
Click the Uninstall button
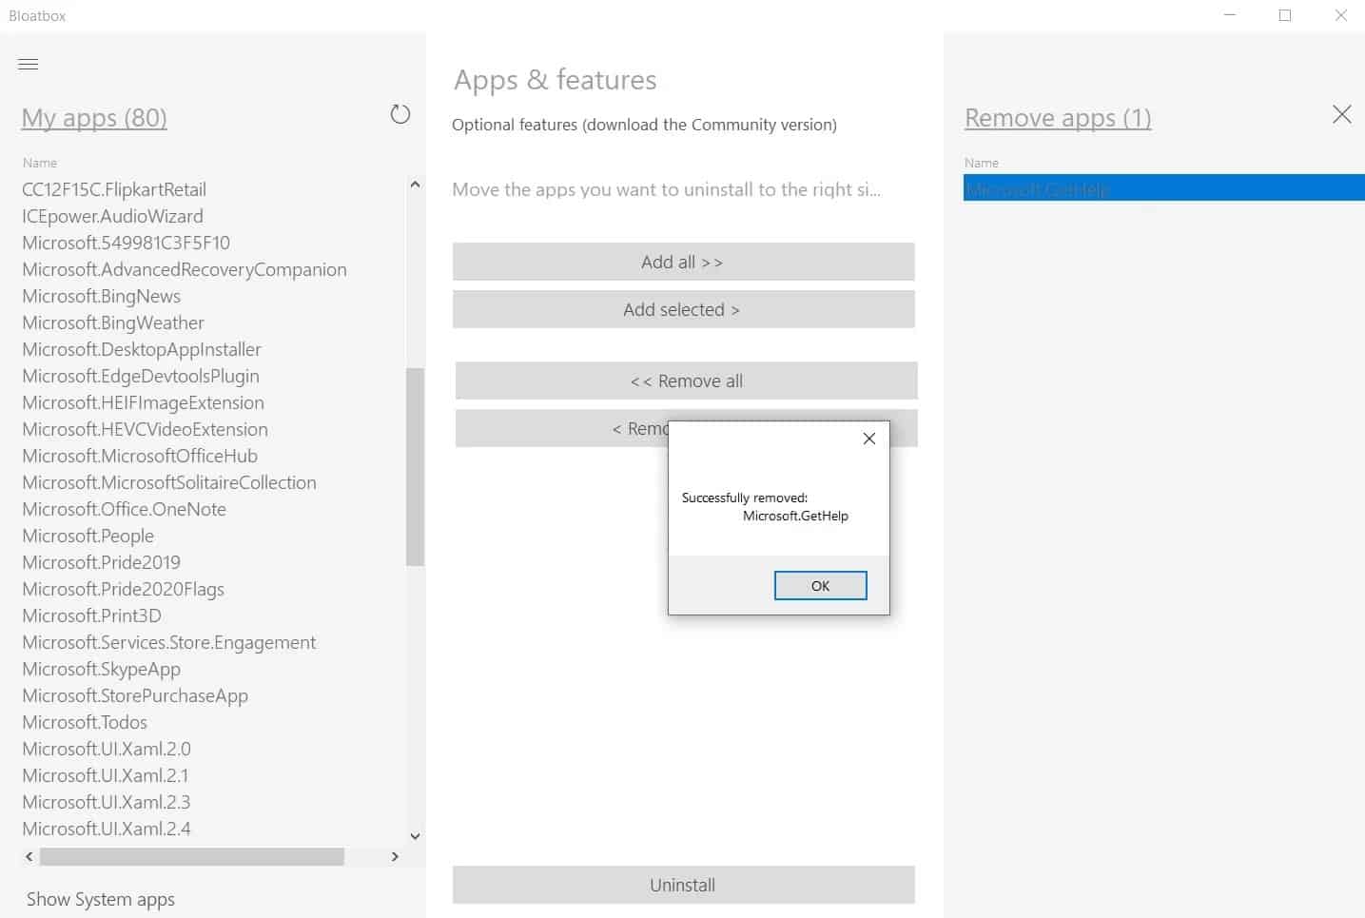pos(683,885)
